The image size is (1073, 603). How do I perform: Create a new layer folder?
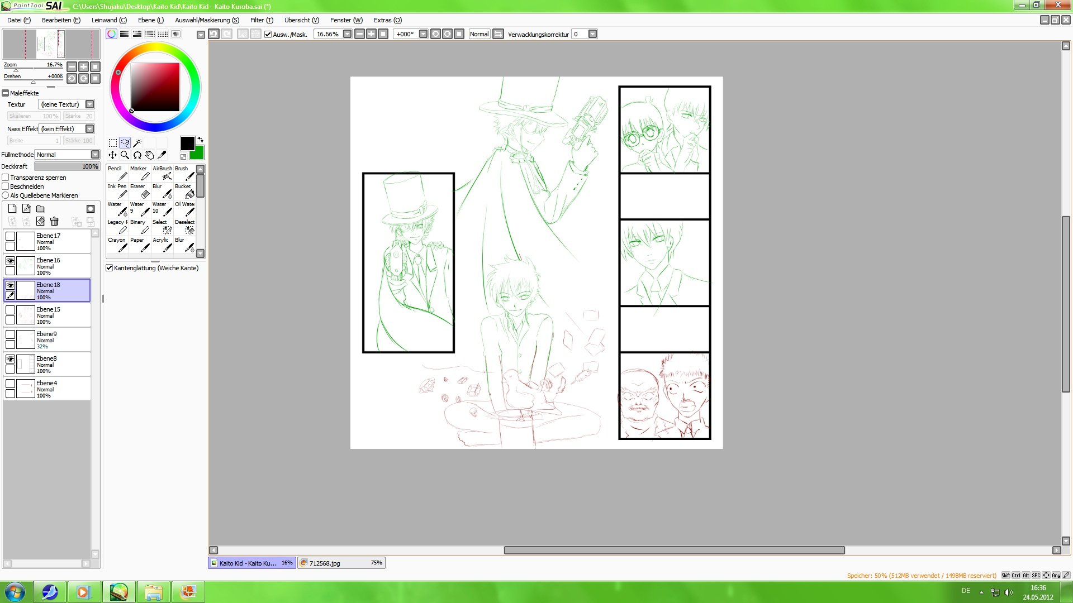click(x=40, y=208)
